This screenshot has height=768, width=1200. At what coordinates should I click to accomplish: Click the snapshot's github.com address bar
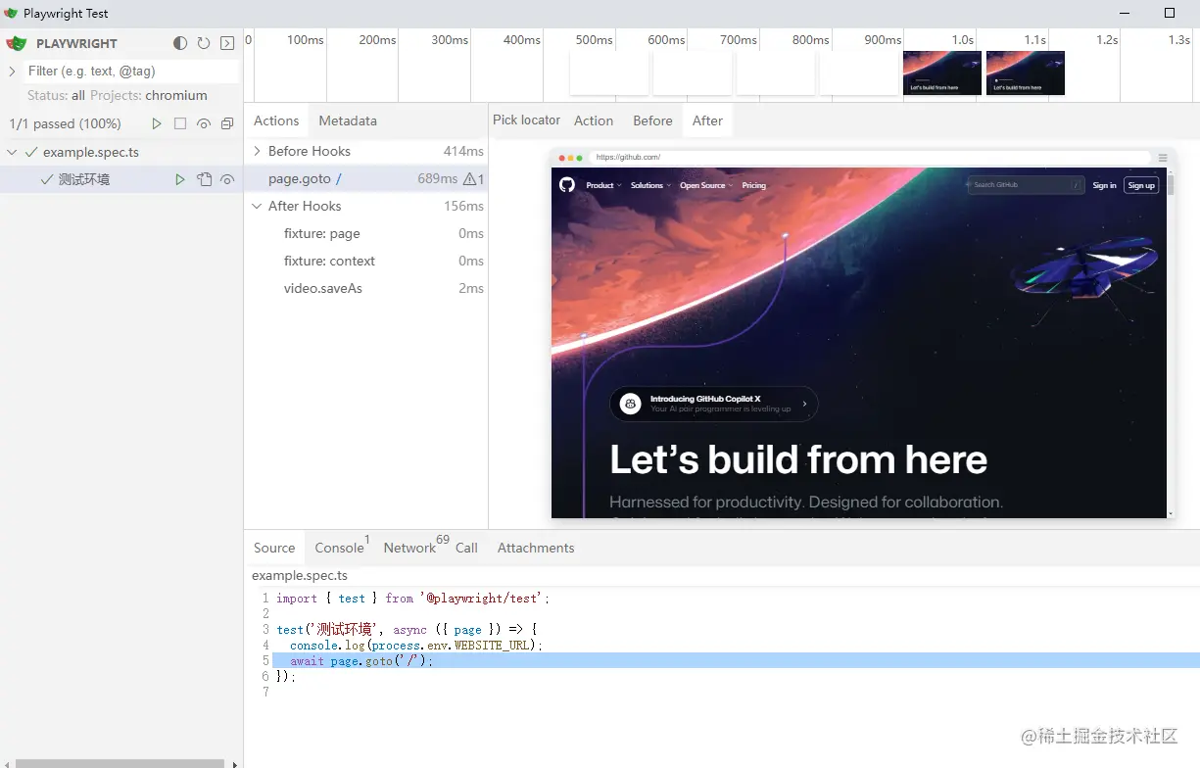(x=870, y=157)
